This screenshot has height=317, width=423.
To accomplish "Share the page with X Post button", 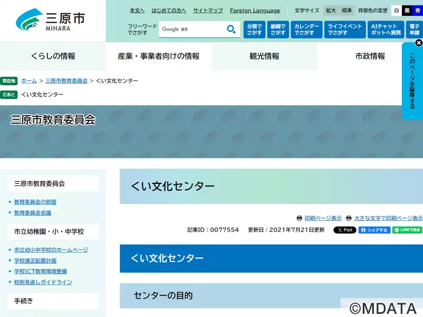I will tap(345, 230).
